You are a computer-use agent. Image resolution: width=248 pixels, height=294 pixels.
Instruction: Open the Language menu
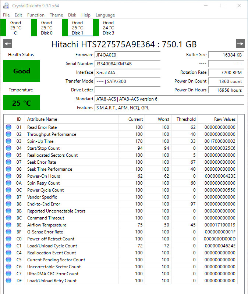pyautogui.click(x=105, y=15)
